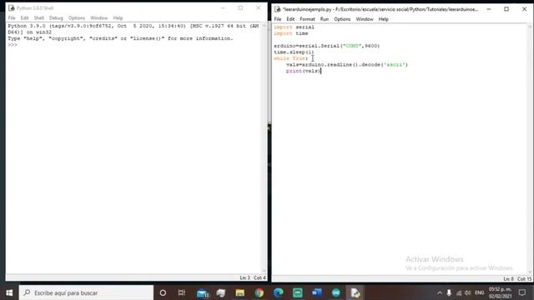This screenshot has height=300, width=534.
Task: Click the Python 3.9.0 version banner text
Action: pos(133,29)
